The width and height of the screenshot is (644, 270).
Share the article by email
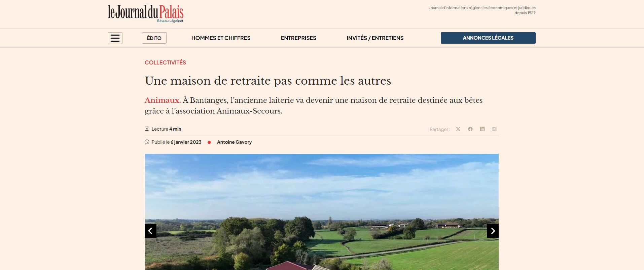coord(494,129)
